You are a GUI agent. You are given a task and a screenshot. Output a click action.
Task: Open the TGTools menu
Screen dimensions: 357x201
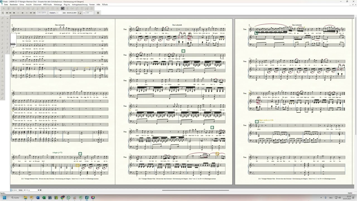point(105,5)
